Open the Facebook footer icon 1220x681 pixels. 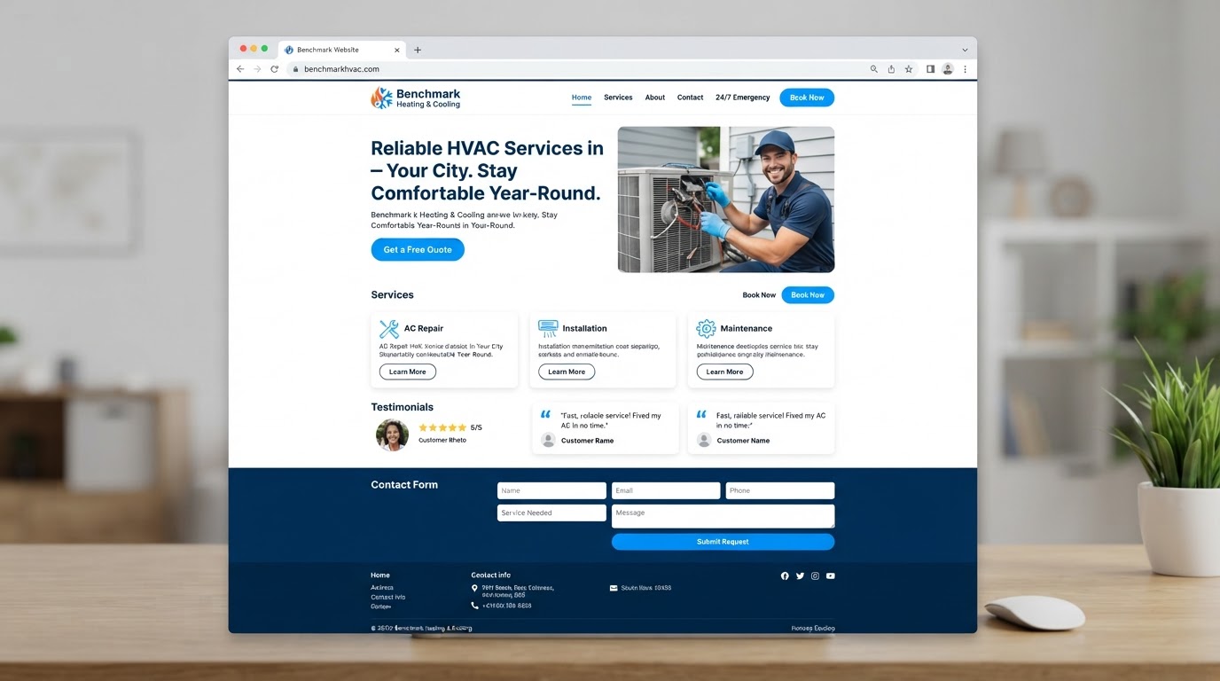tap(785, 576)
